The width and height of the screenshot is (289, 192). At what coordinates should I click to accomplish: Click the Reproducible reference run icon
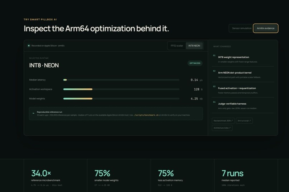point(33,113)
